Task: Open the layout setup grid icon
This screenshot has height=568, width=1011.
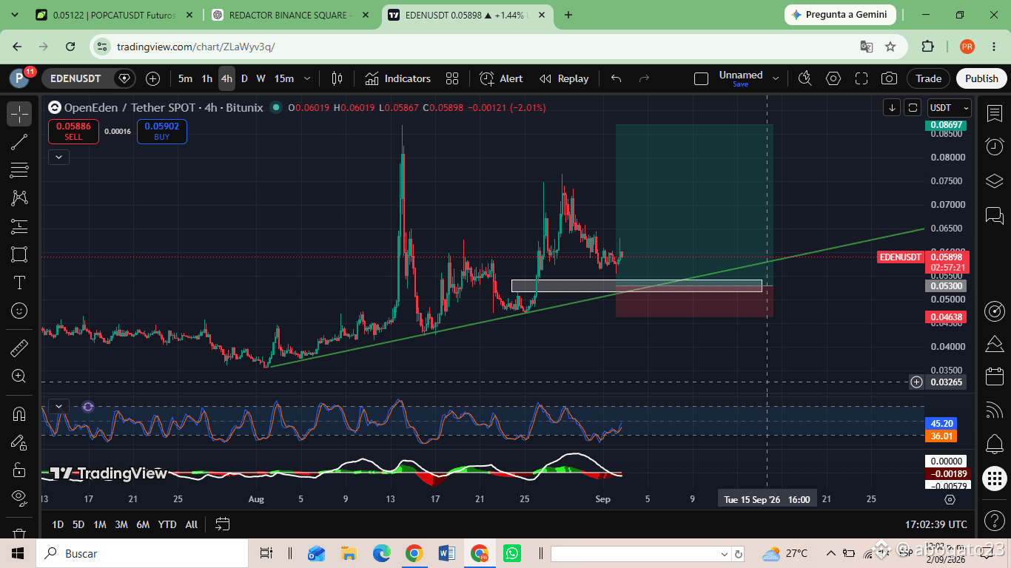Action: coord(452,78)
